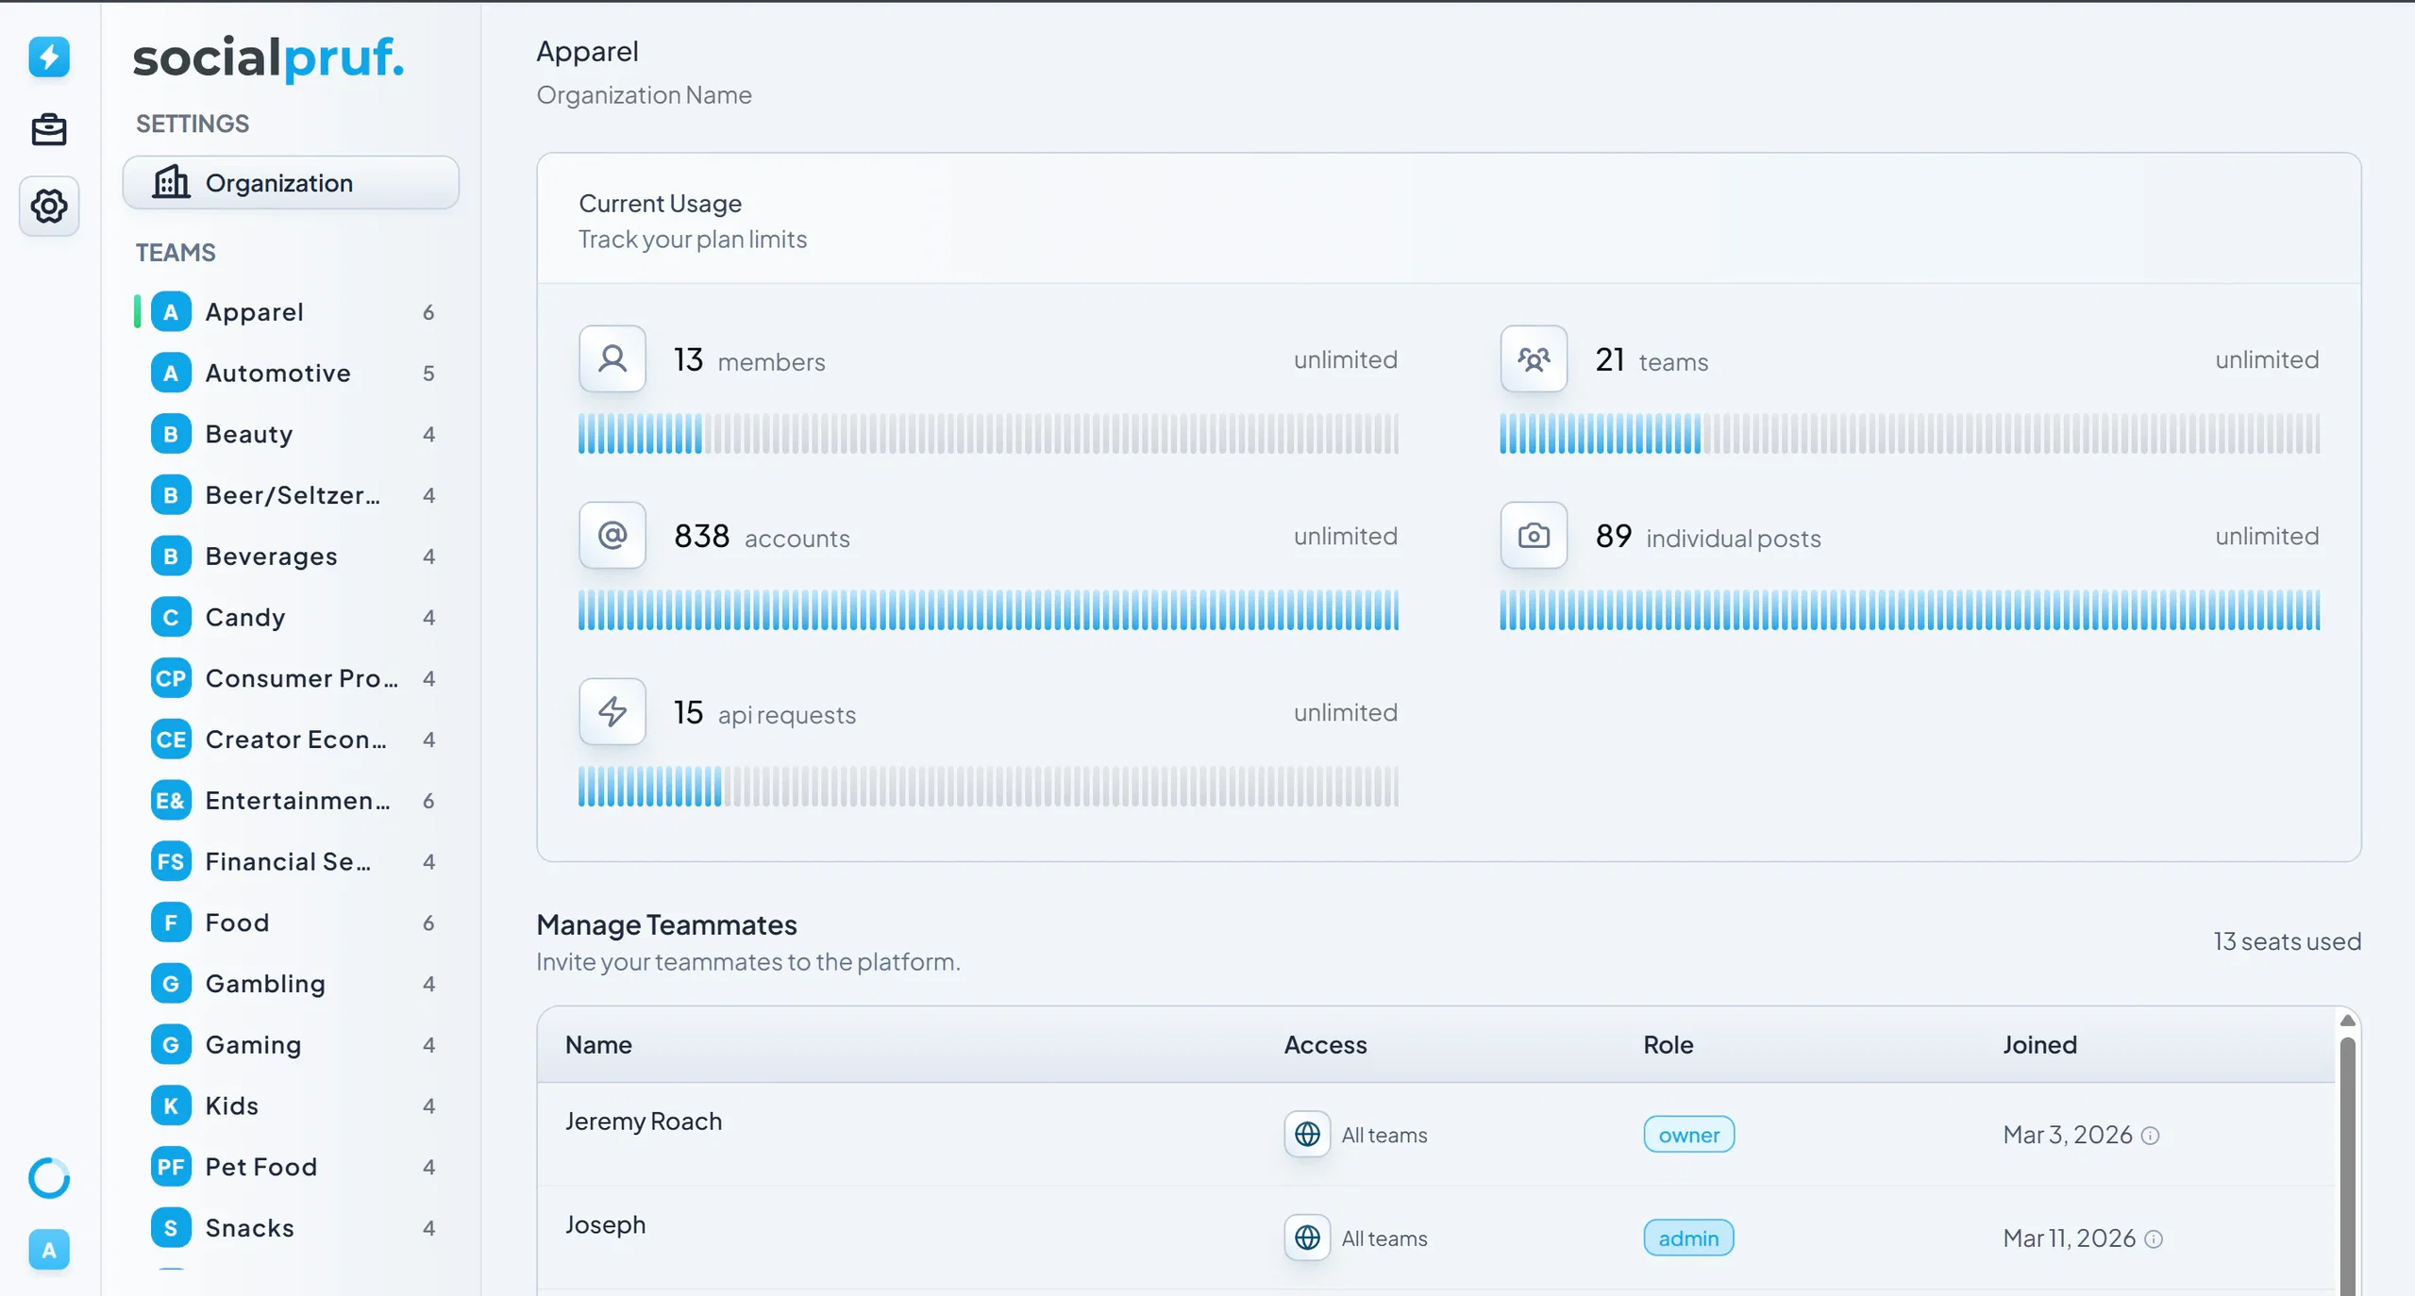2415x1296 pixels.
Task: Click the globe icon in Jeremy Roach row
Action: click(1307, 1134)
